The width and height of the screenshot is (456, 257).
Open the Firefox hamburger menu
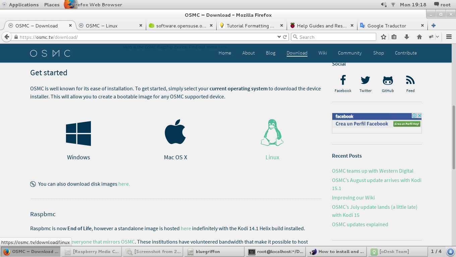tap(449, 37)
